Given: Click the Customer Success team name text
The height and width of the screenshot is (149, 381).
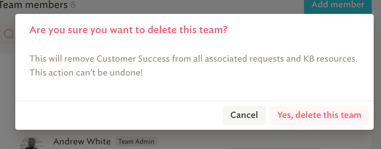Looking at the screenshot, I should [133, 59].
